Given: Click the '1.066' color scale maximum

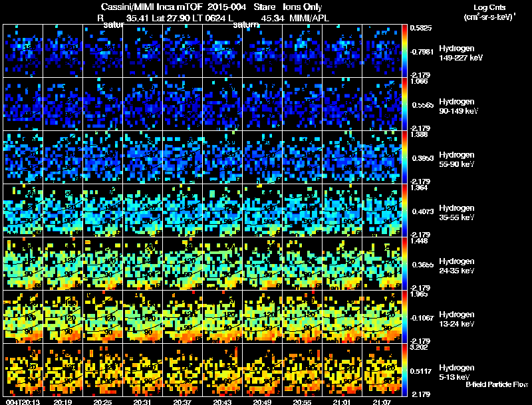Looking at the screenshot, I should pos(419,81).
